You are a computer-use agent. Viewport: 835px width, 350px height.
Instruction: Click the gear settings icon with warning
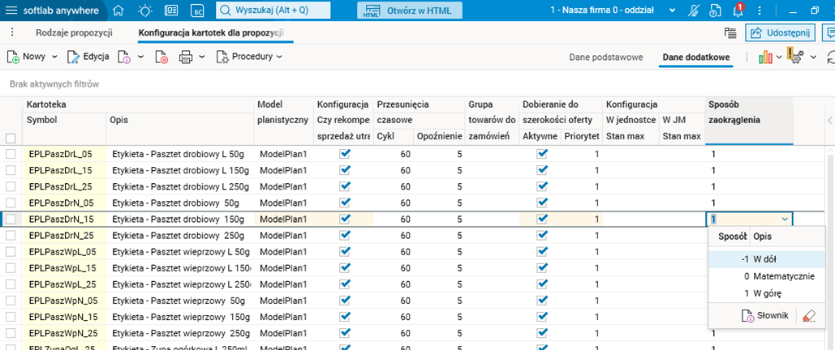tap(795, 57)
